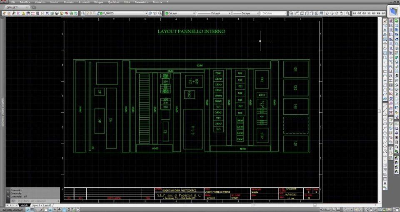The height and width of the screenshot is (212, 400).
Task: Select the Line tool in Draw toolbar
Action: point(385,105)
